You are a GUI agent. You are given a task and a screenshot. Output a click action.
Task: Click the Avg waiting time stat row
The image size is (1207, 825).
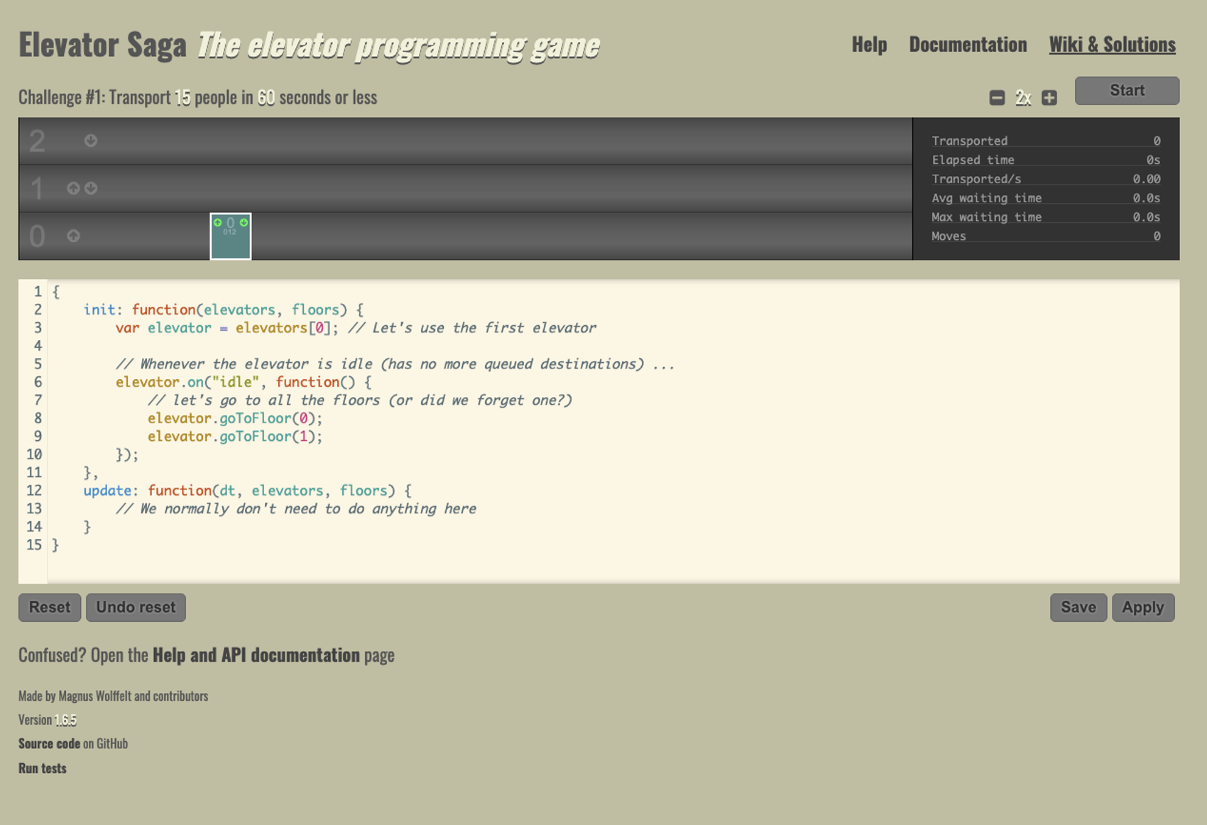coord(1046,198)
